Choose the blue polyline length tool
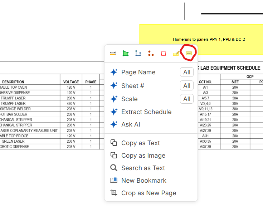Image resolution: width=263 pixels, height=217 pixels. point(138,53)
